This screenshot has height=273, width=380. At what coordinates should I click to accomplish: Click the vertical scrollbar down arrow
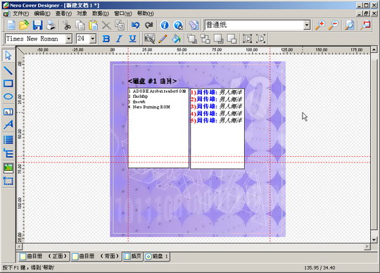click(374, 239)
